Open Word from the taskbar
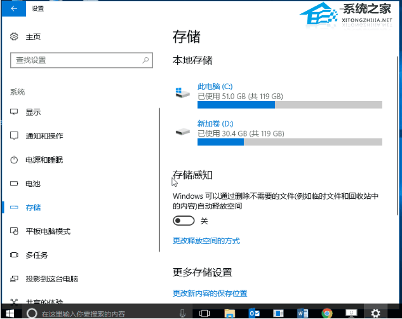 click(x=302, y=313)
